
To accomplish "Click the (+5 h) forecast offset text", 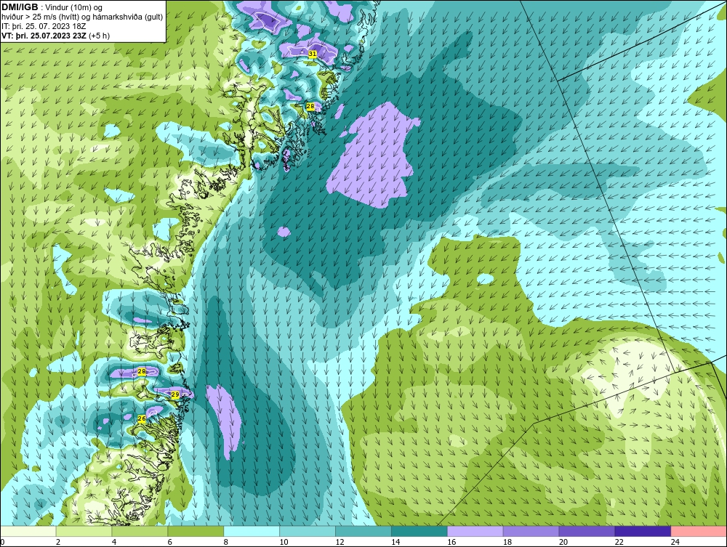I will [99, 36].
